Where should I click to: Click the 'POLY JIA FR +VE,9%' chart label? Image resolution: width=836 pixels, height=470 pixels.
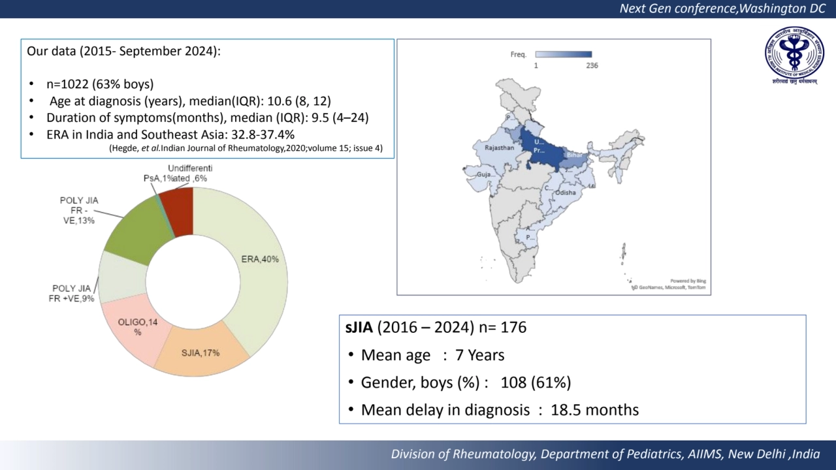(x=72, y=294)
